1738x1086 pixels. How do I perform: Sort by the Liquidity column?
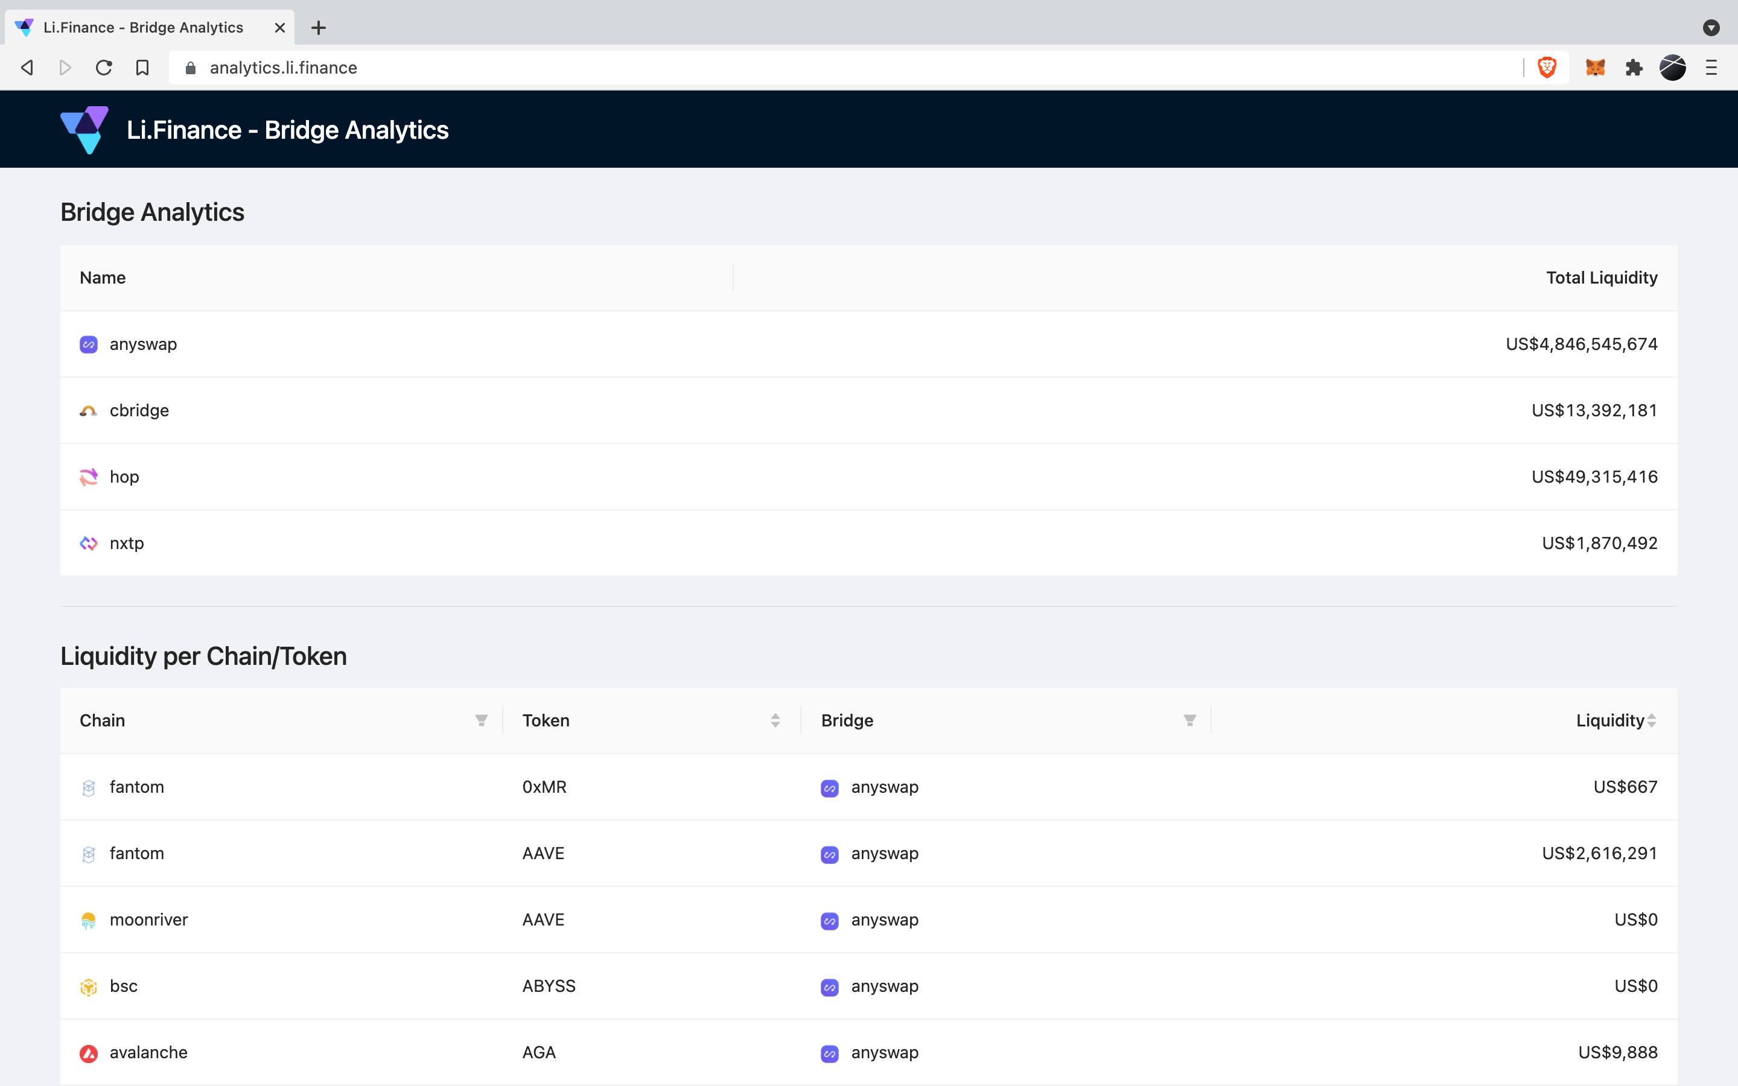1652,720
